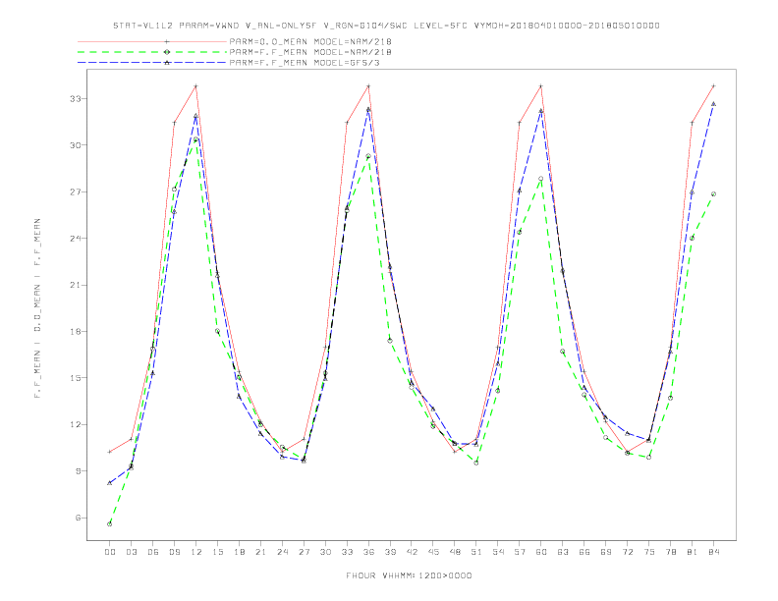Click the x-axis tick label 72
Image resolution: width=778 pixels, height=601 pixels.
[627, 552]
